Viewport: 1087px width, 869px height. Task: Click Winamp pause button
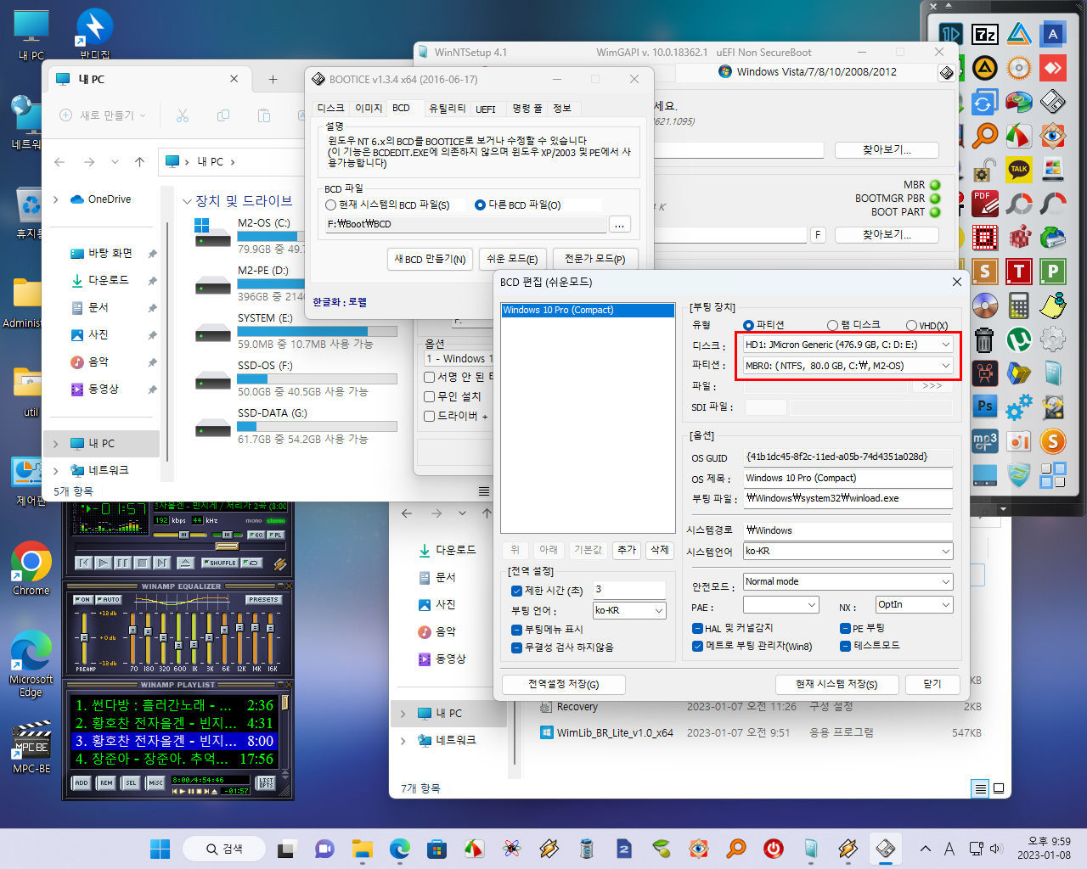coord(122,563)
